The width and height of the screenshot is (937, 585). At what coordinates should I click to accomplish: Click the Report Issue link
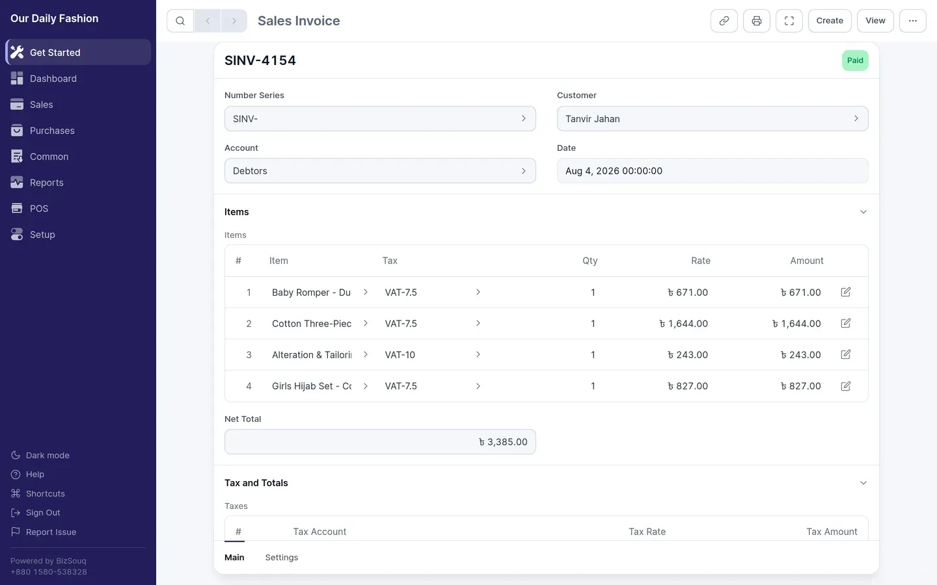coord(51,532)
